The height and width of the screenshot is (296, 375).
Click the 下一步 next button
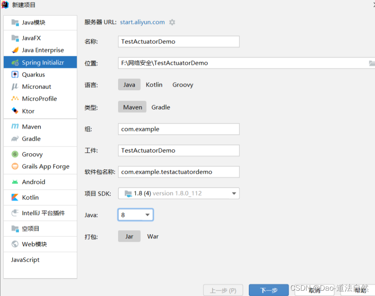point(269,290)
